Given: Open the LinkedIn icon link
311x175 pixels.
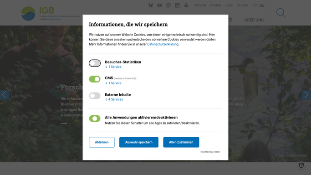Looking at the screenshot, I should pyautogui.click(x=177, y=5).
